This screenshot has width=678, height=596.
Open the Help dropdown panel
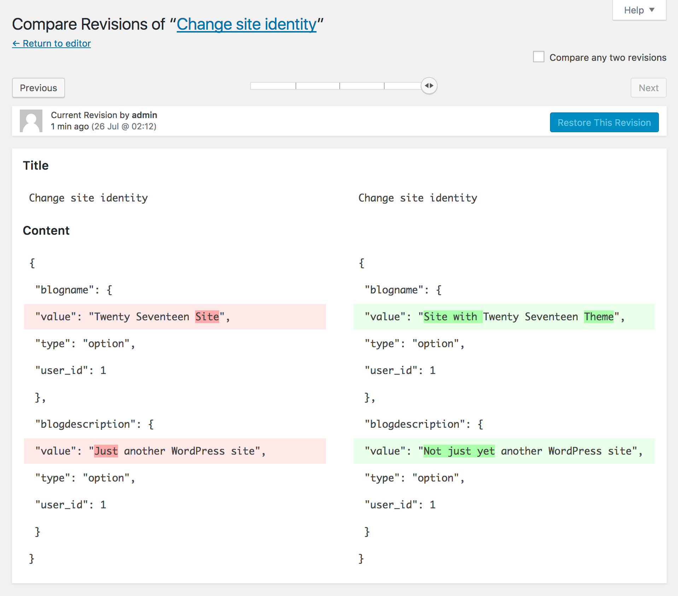point(639,10)
